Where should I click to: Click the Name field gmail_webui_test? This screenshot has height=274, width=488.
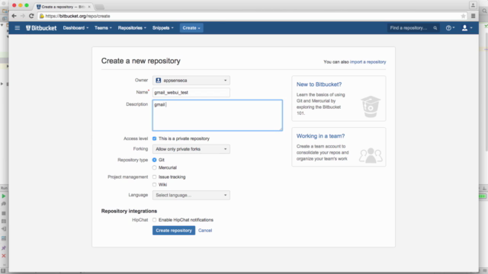(x=191, y=92)
